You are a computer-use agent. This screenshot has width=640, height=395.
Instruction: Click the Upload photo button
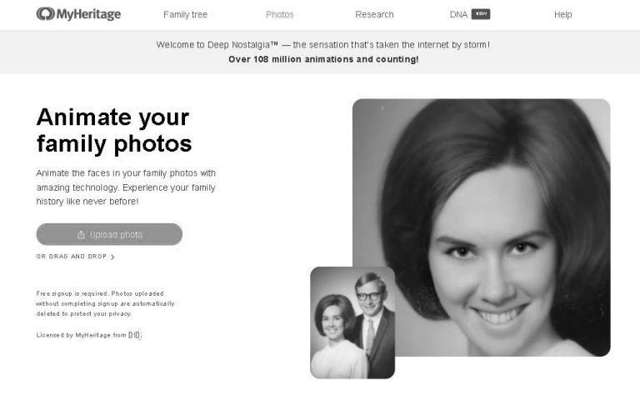[x=109, y=234]
